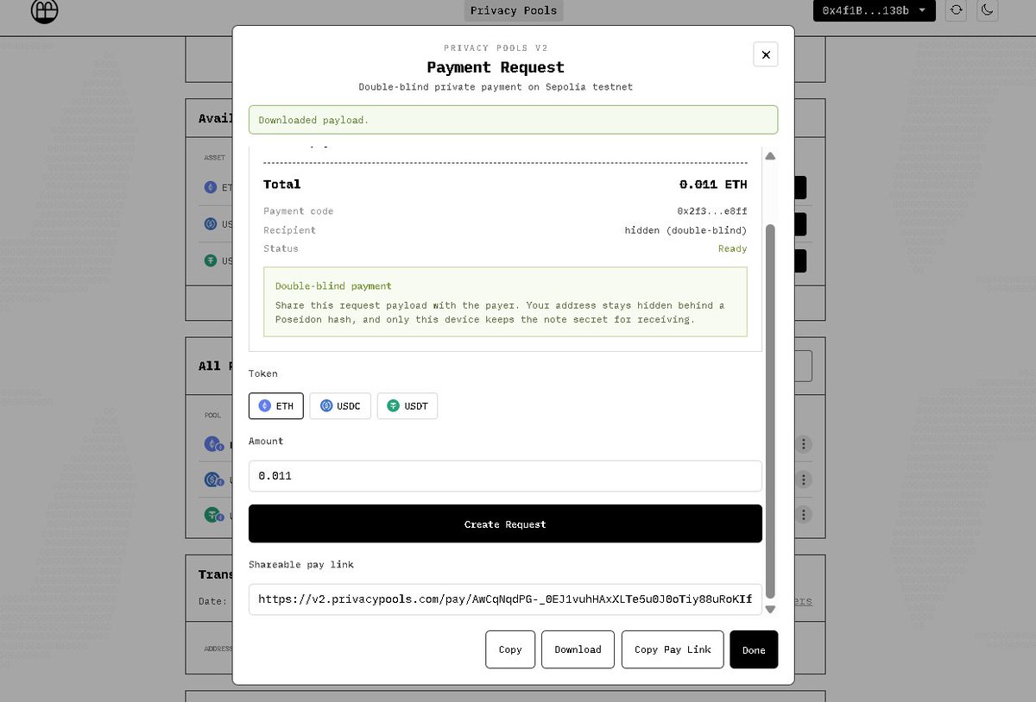Click the dialog vertical scrollbar thumb

770,410
